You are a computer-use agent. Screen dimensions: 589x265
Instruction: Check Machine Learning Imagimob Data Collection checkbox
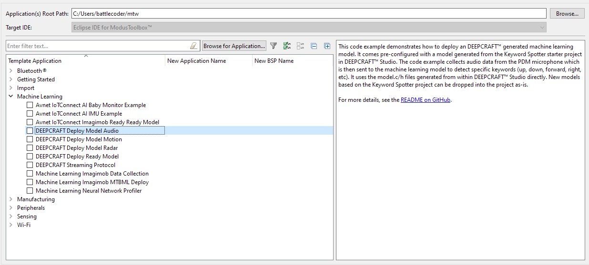(30, 174)
